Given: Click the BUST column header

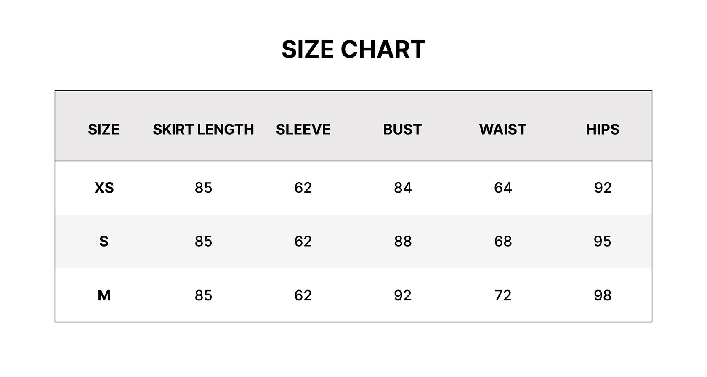Looking at the screenshot, I should [403, 129].
